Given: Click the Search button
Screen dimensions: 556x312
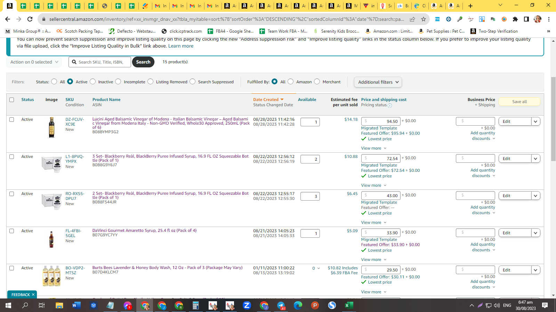Looking at the screenshot, I should [143, 62].
